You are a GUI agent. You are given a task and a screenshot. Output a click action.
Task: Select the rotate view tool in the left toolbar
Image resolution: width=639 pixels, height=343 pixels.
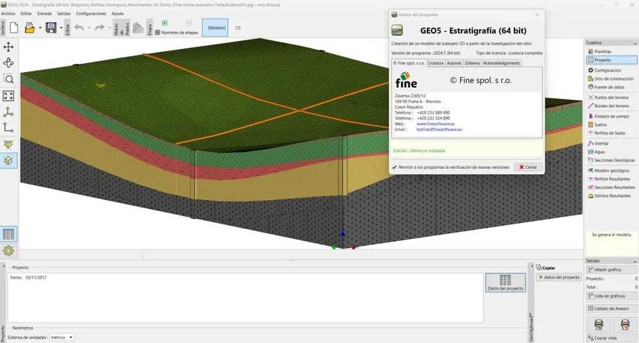point(8,63)
